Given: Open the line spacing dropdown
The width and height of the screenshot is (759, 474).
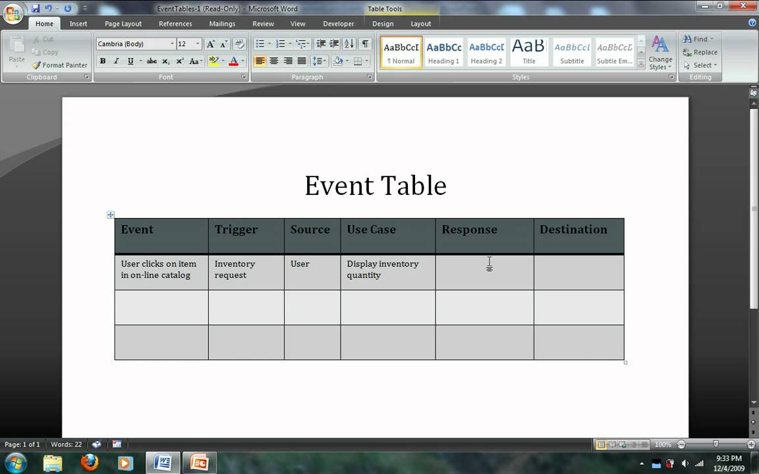Looking at the screenshot, I should 320,61.
